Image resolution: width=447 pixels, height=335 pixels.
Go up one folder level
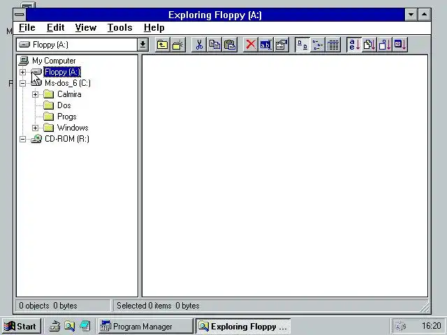[163, 45]
